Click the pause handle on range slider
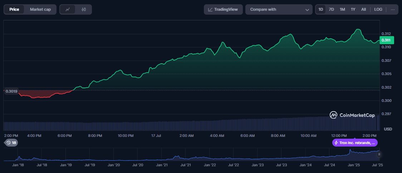 tap(379, 154)
